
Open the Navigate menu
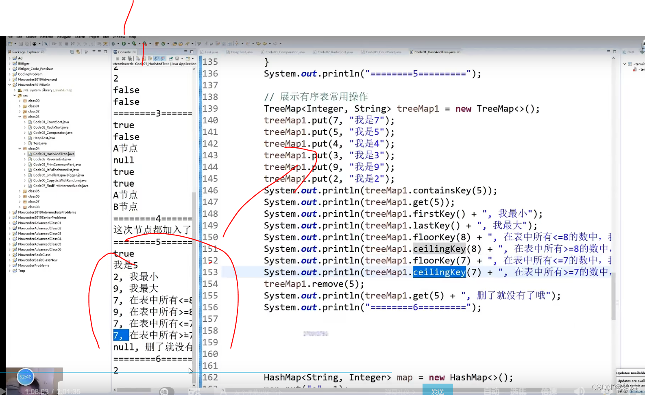(64, 37)
